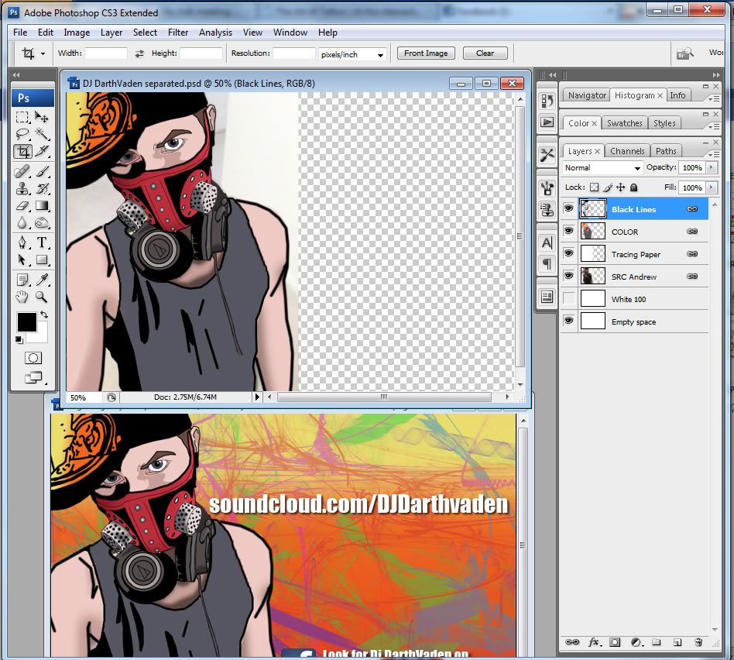Click the Width input field
734x660 pixels.
tap(106, 53)
